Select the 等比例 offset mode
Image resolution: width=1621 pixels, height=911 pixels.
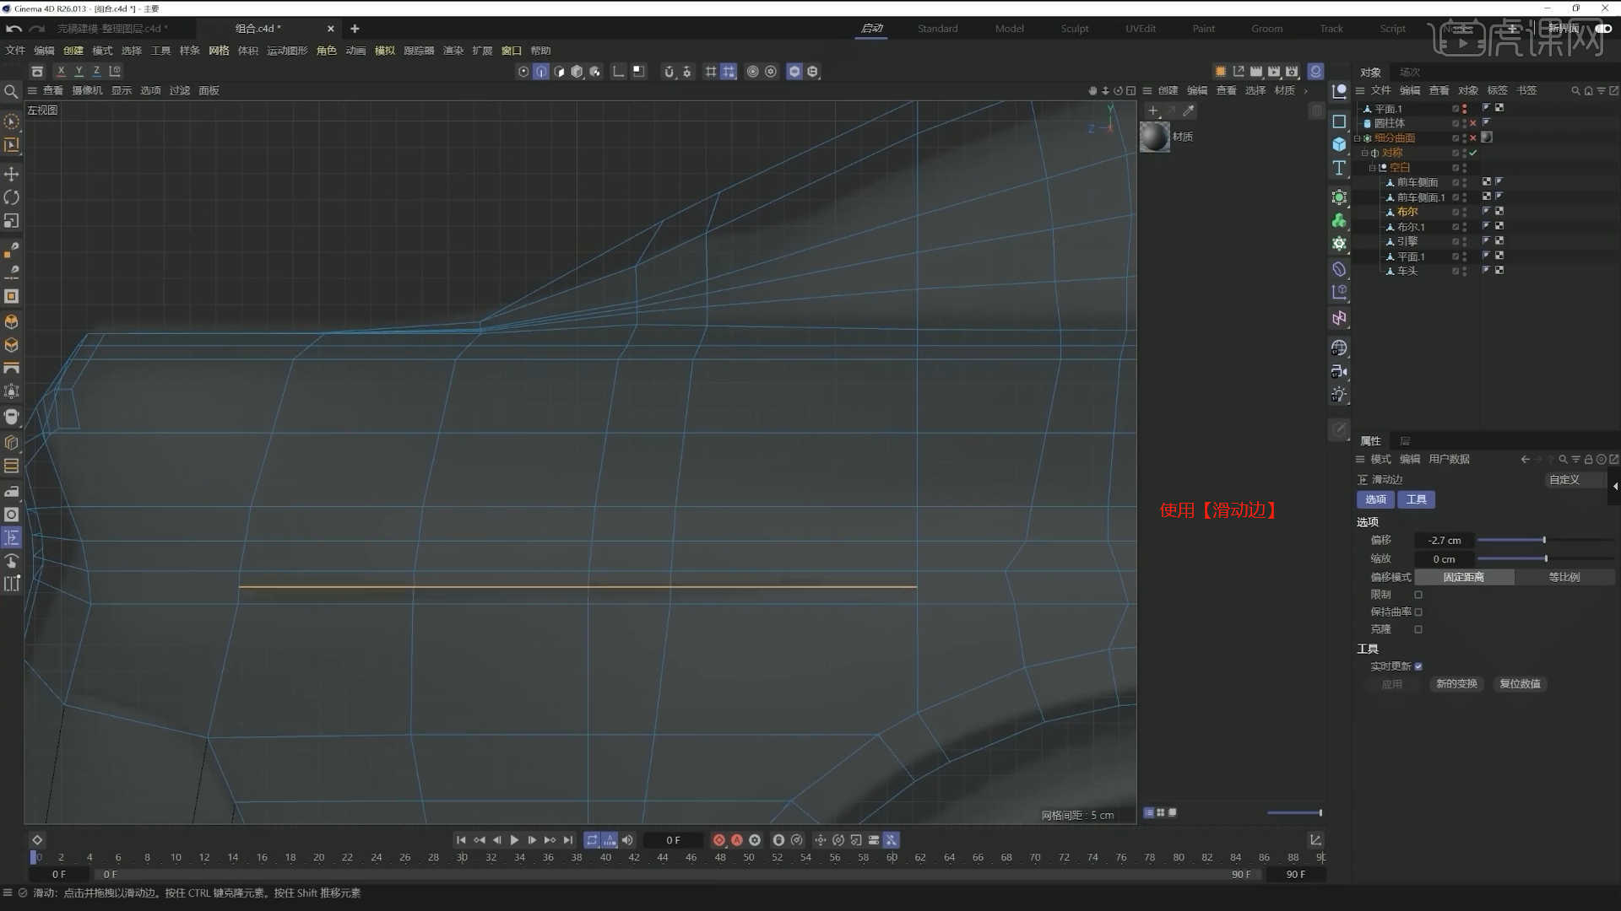[x=1564, y=577]
